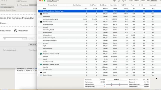Click the Schedule Scan clock icon in Kaspersky

pyautogui.click(x=16, y=31)
